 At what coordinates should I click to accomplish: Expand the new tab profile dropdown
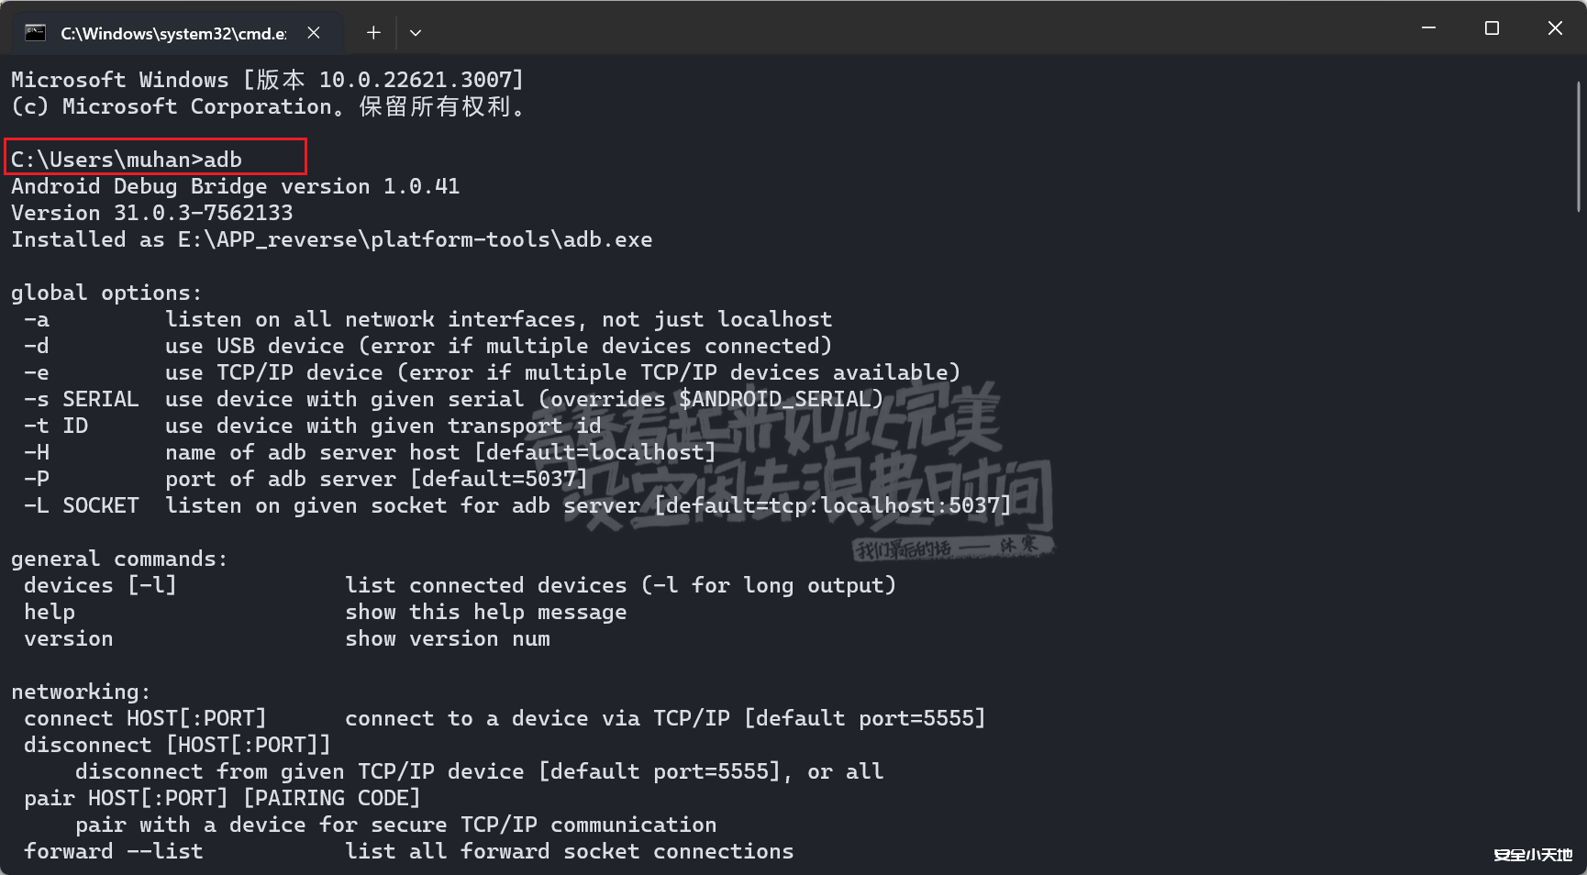pyautogui.click(x=416, y=33)
